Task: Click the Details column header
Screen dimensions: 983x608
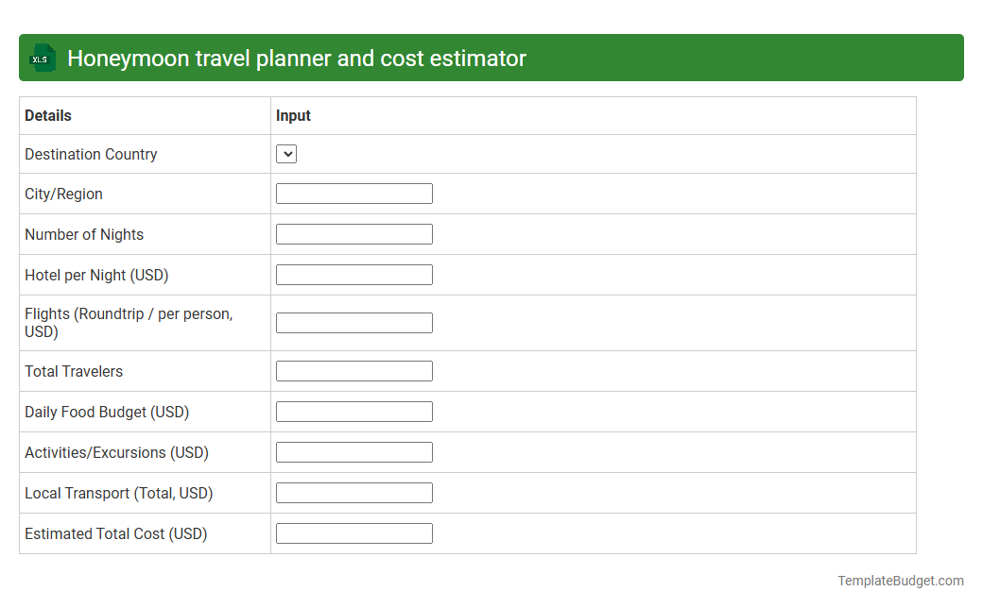Action: 47,115
